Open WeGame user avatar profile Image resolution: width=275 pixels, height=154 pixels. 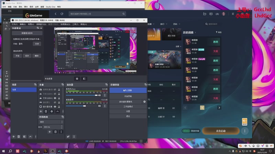[x=223, y=14]
